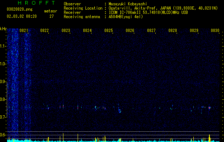Click the meteor count 27

coord(52,16)
